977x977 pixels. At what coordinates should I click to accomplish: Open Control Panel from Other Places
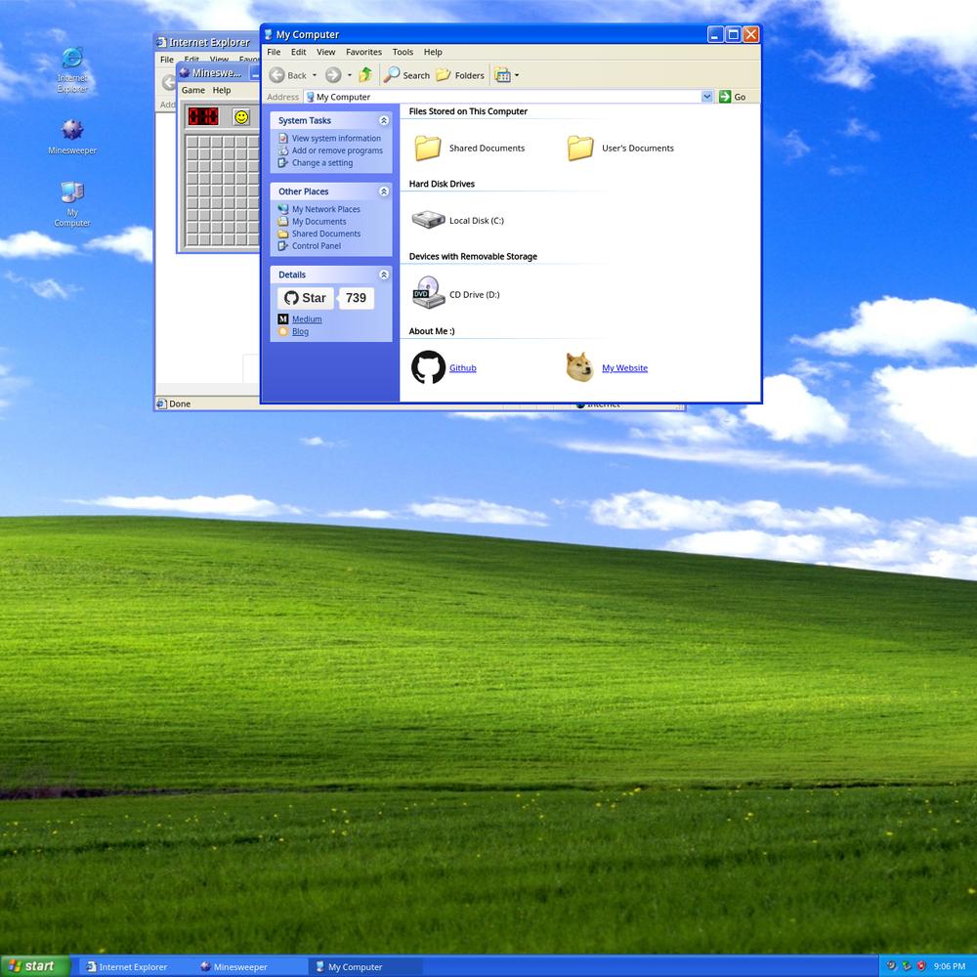coord(317,246)
